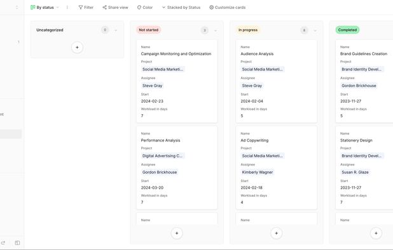393x250 pixels.
Task: Click Gordon Brickhouse on Performance Analysis card
Action: (x=160, y=172)
